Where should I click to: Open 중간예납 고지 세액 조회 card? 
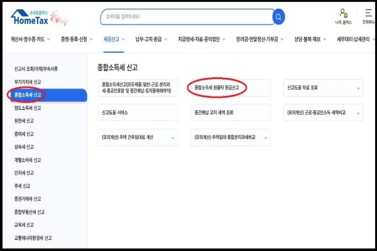pyautogui.click(x=231, y=112)
